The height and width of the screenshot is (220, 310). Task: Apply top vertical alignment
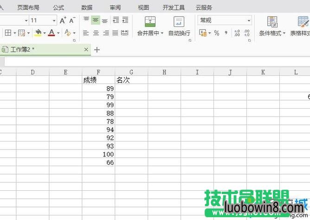pyautogui.click(x=86, y=19)
